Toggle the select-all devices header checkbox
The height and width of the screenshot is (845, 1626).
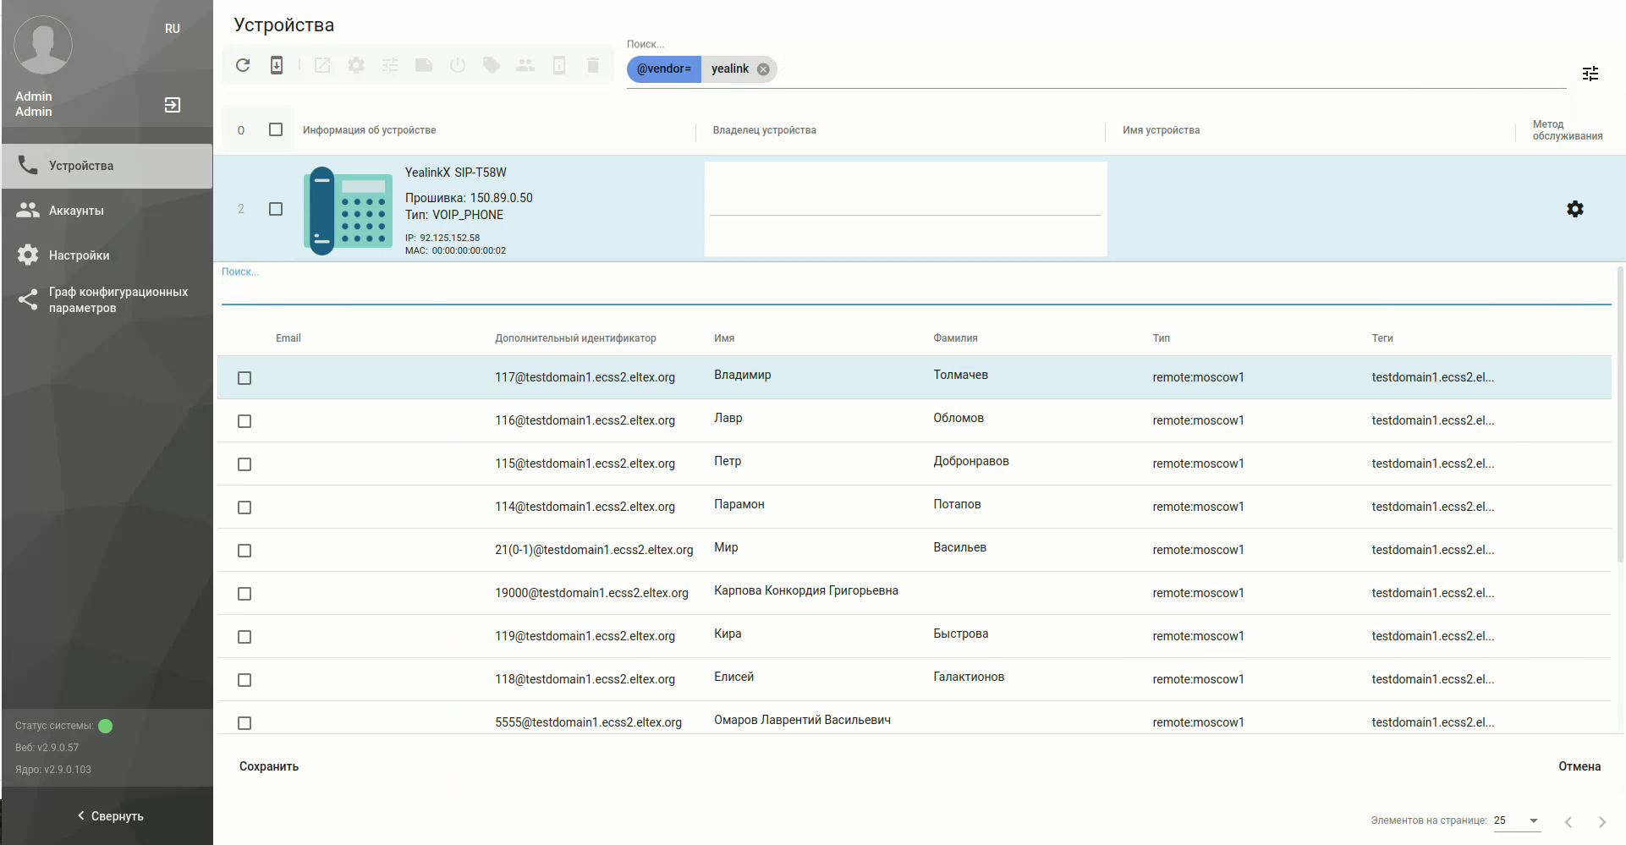point(276,129)
